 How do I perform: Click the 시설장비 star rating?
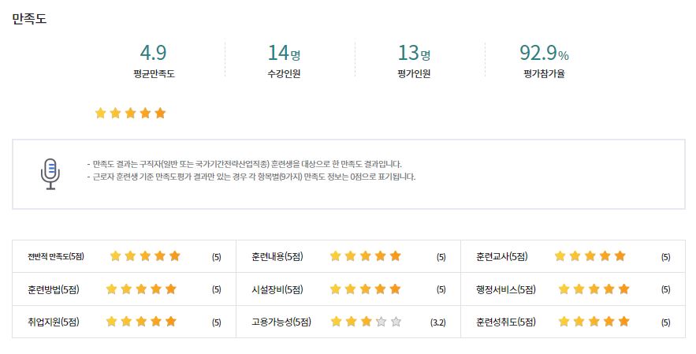click(366, 289)
